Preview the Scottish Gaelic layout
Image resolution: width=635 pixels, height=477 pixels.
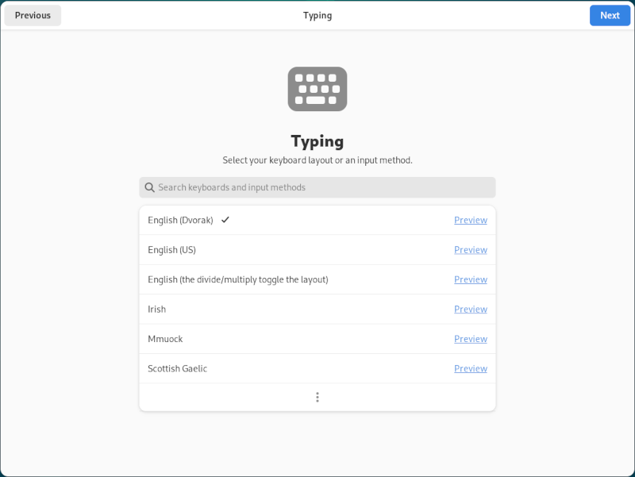tap(471, 368)
